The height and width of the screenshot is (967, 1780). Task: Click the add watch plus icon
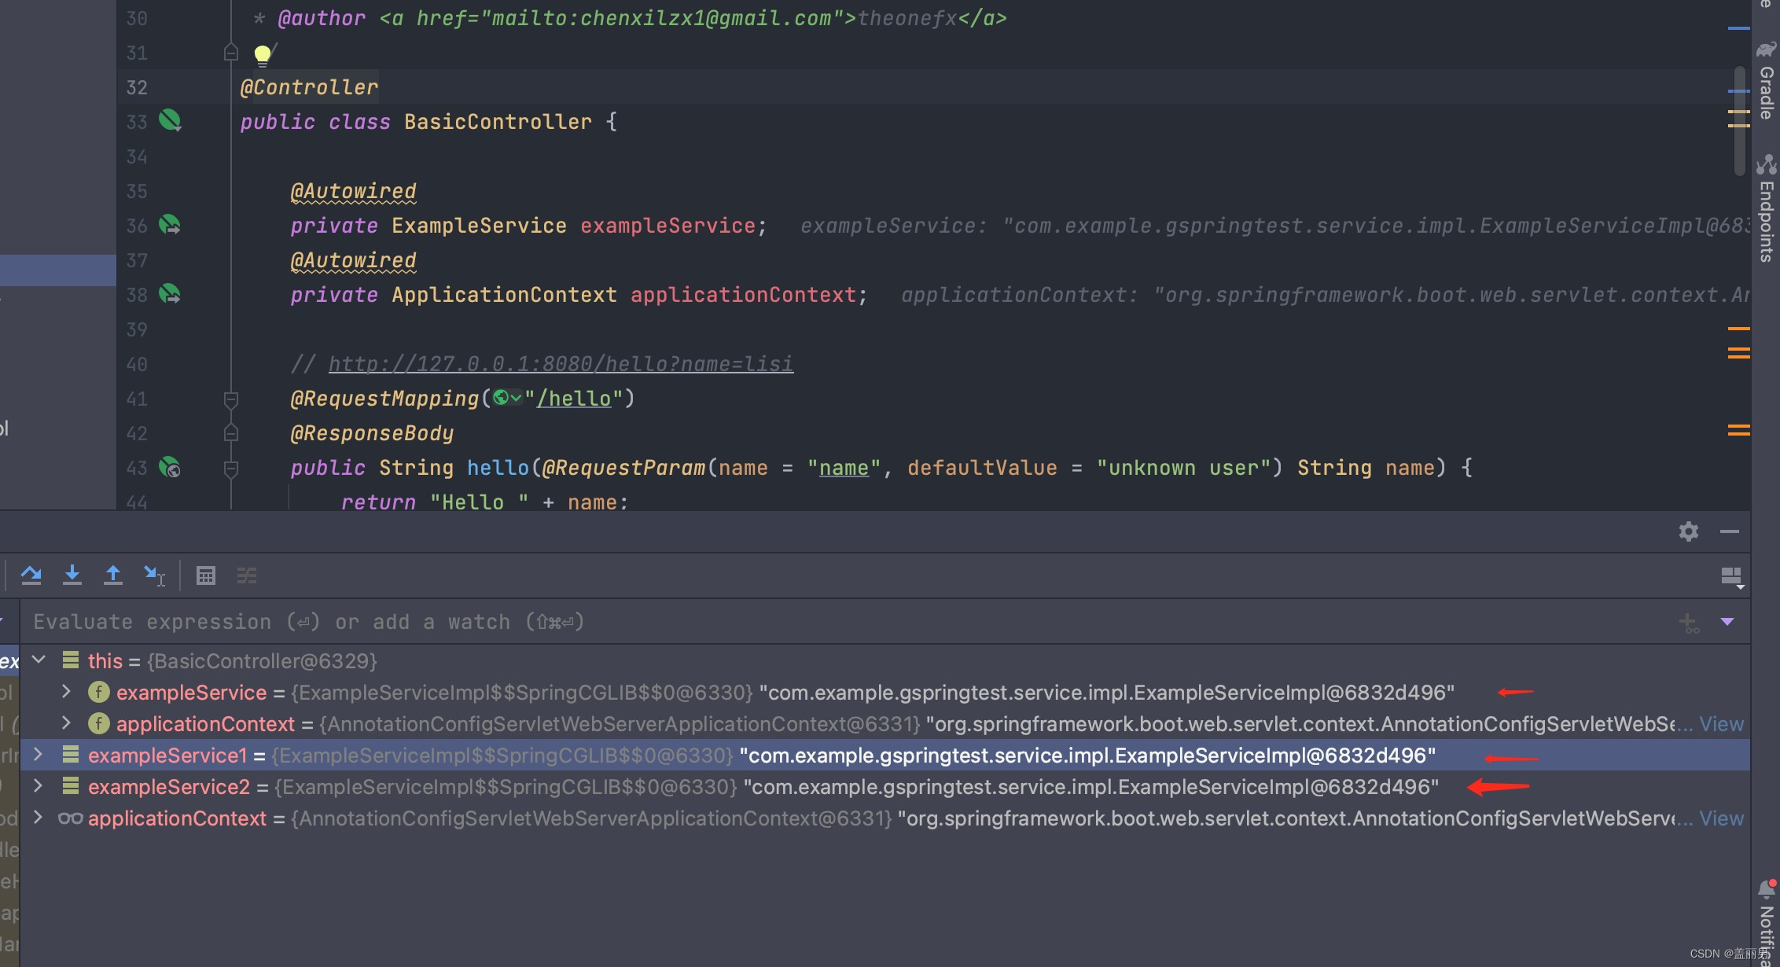point(1688,623)
